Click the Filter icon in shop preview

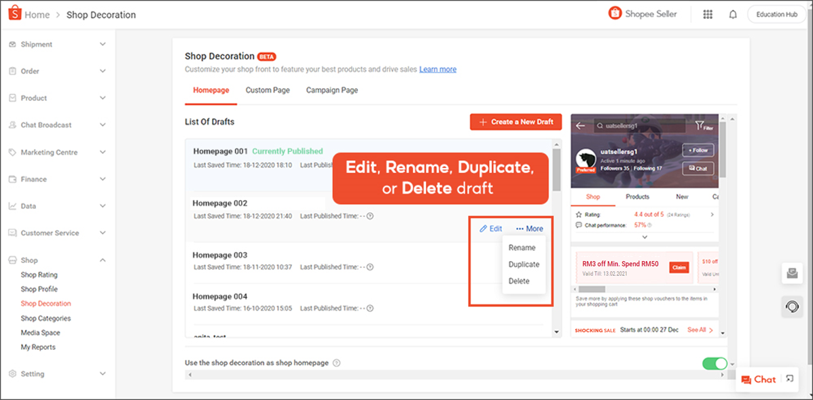tap(704, 125)
